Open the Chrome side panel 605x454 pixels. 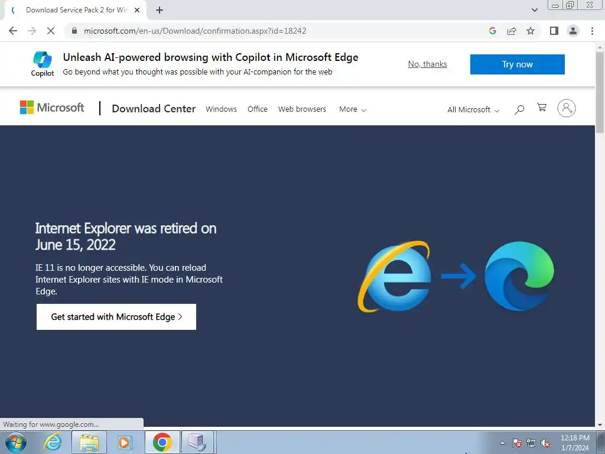pyautogui.click(x=554, y=31)
